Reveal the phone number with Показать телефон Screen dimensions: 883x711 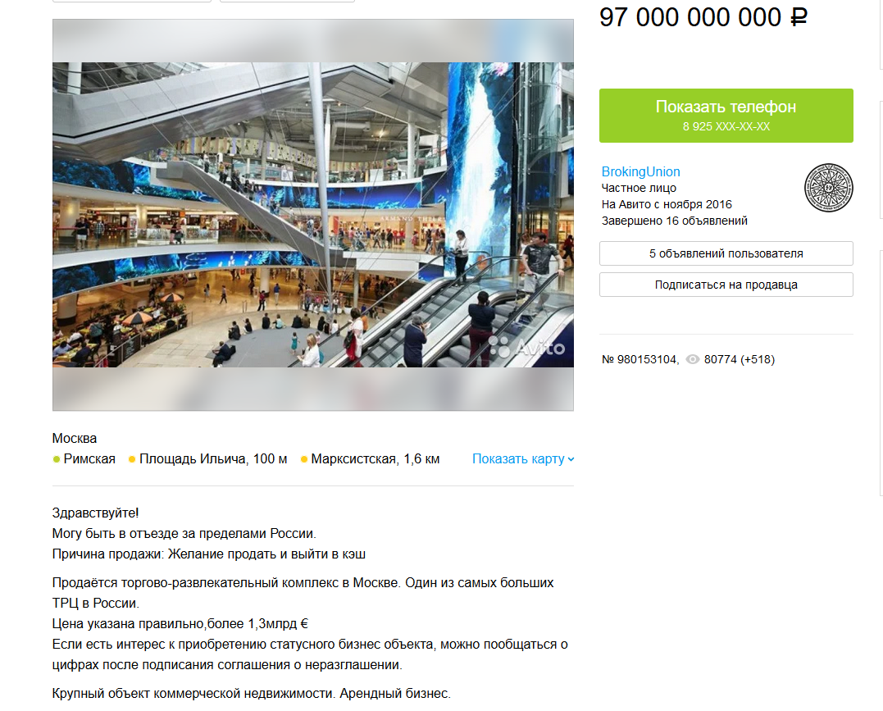click(x=726, y=116)
